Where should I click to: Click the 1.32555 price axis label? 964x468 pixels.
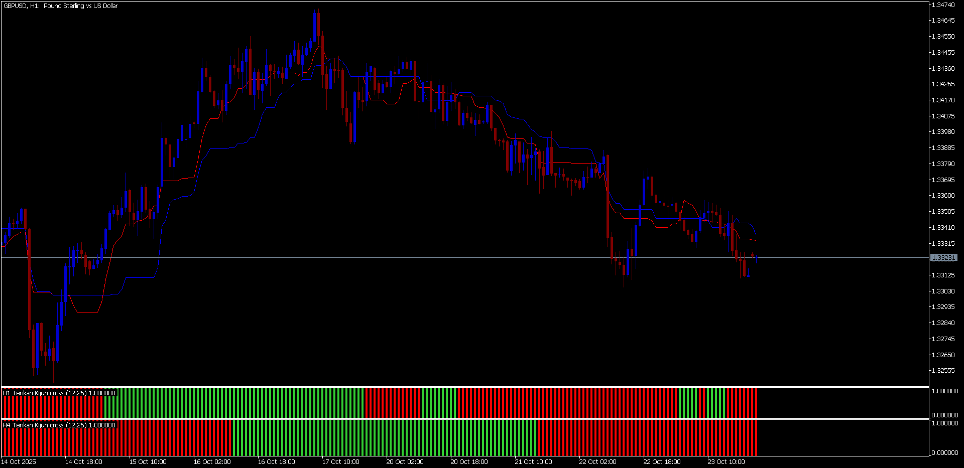(x=943, y=371)
